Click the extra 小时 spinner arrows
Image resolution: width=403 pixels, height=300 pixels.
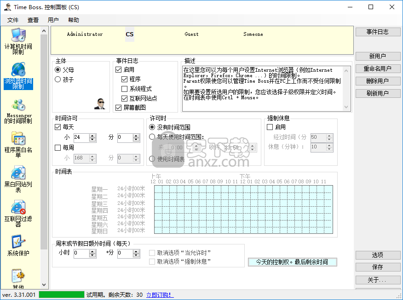(x=92, y=253)
